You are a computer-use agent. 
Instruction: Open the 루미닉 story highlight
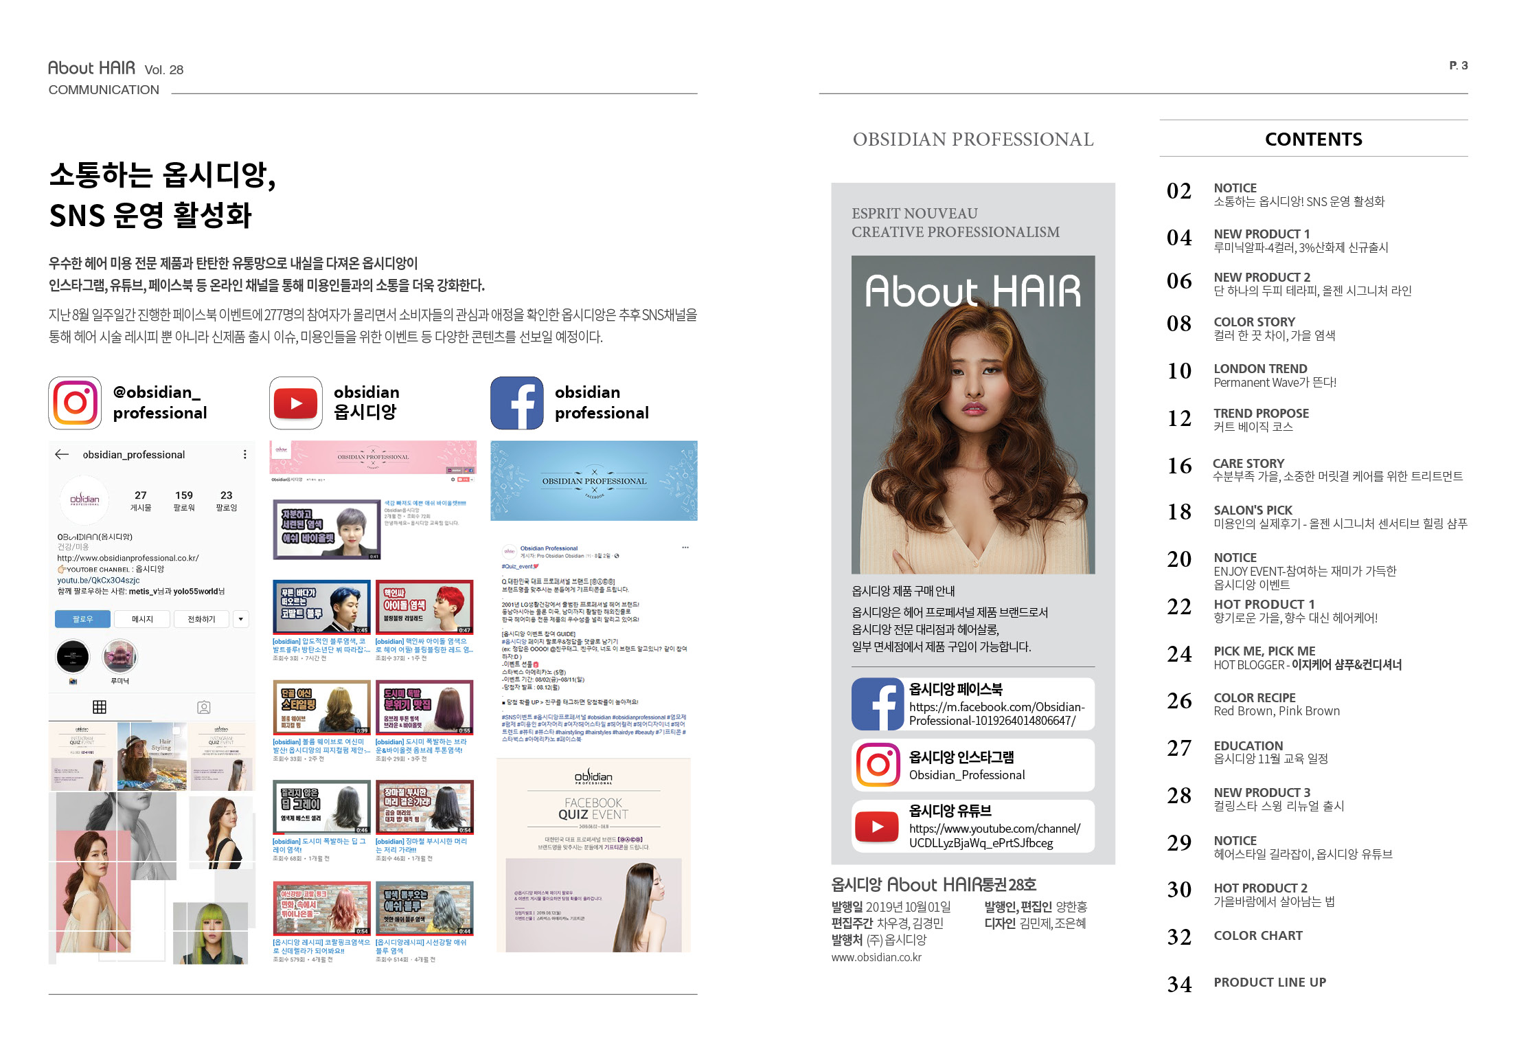point(119,656)
